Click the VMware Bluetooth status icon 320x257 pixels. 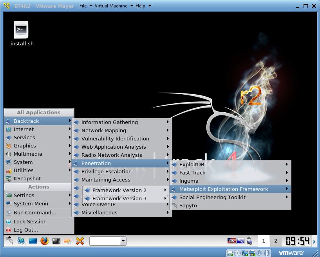tap(266, 253)
